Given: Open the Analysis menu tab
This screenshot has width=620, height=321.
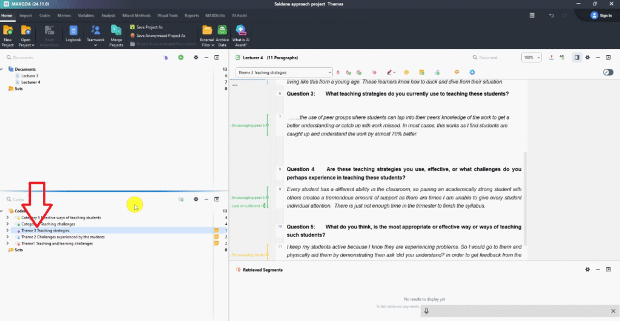Looking at the screenshot, I should coord(108,15).
